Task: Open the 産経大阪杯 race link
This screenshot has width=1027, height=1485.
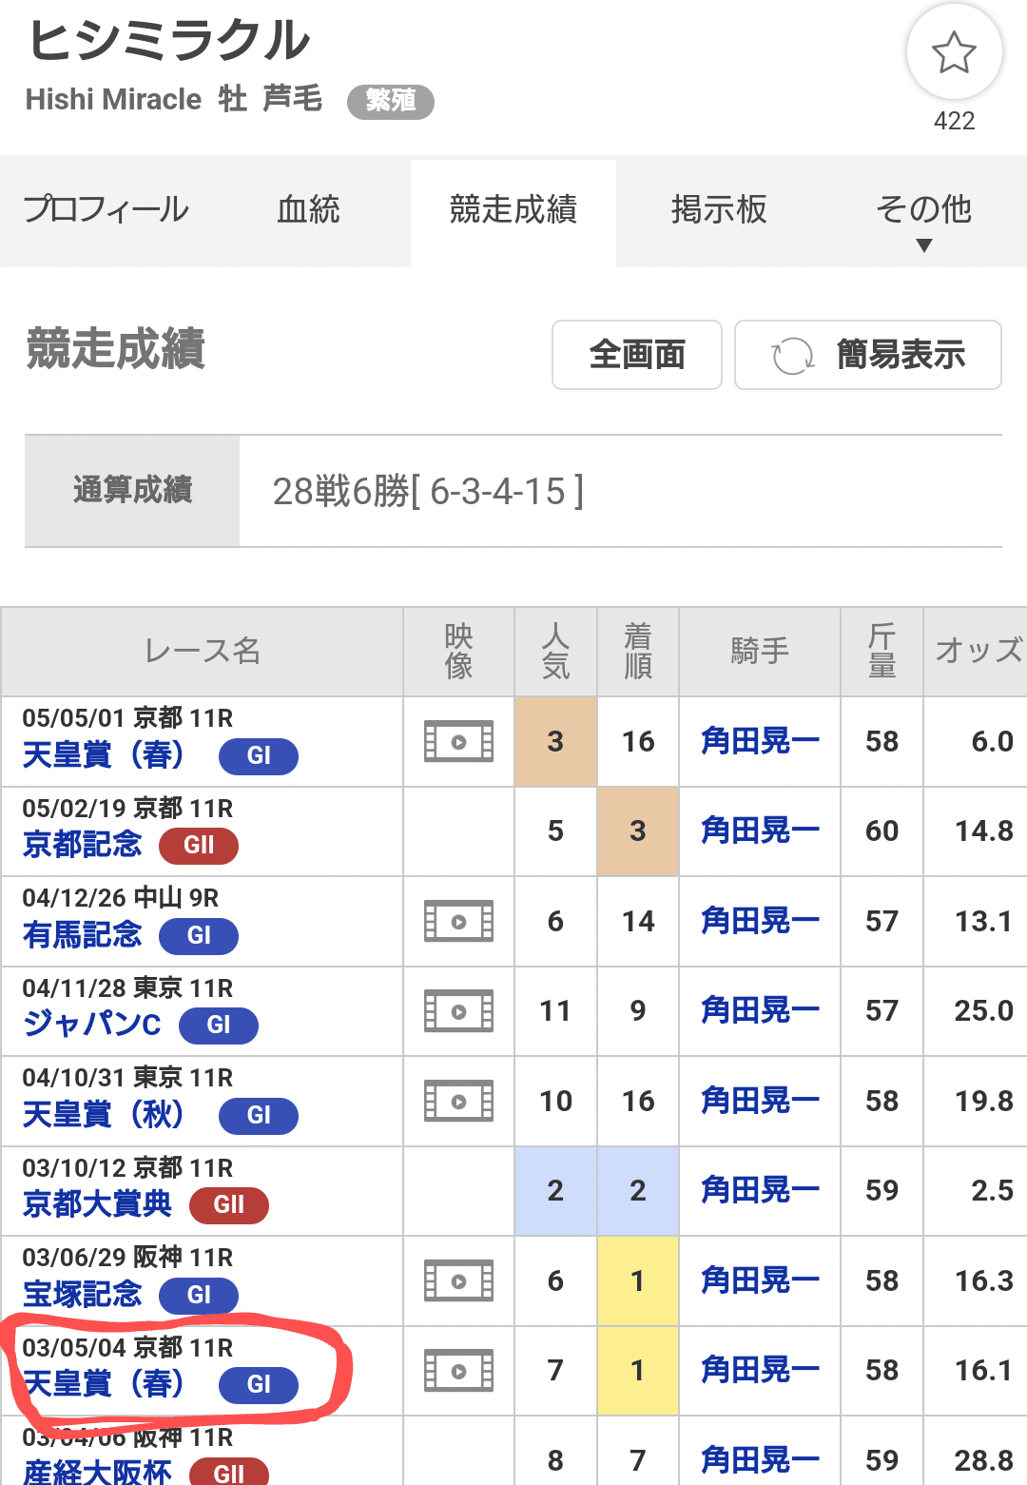Action: [x=97, y=1472]
